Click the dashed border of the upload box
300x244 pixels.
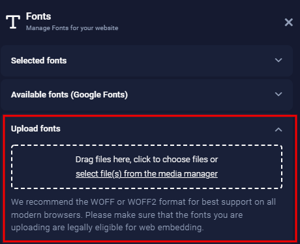[147, 145]
